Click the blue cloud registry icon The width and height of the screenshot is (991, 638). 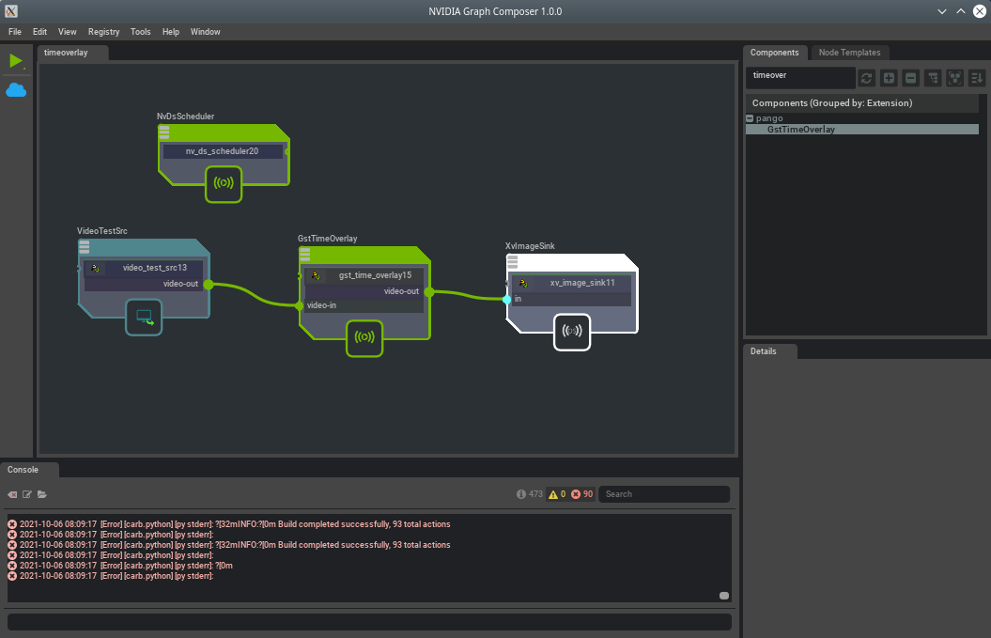(x=16, y=90)
